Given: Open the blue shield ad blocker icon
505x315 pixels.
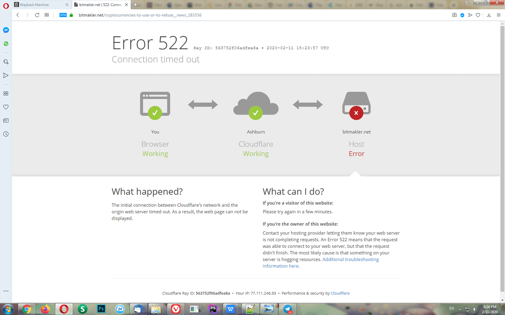Looking at the screenshot, I should pyautogui.click(x=462, y=15).
